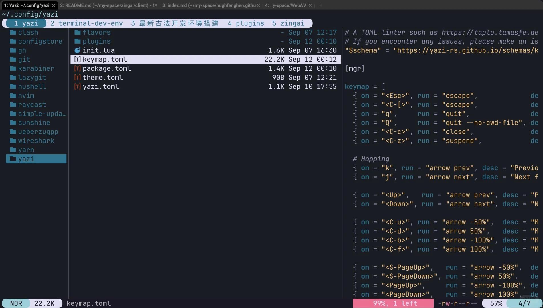Viewport: 543px width, 308px height.
Task: Select the flavors folder name
Action: tap(97, 32)
